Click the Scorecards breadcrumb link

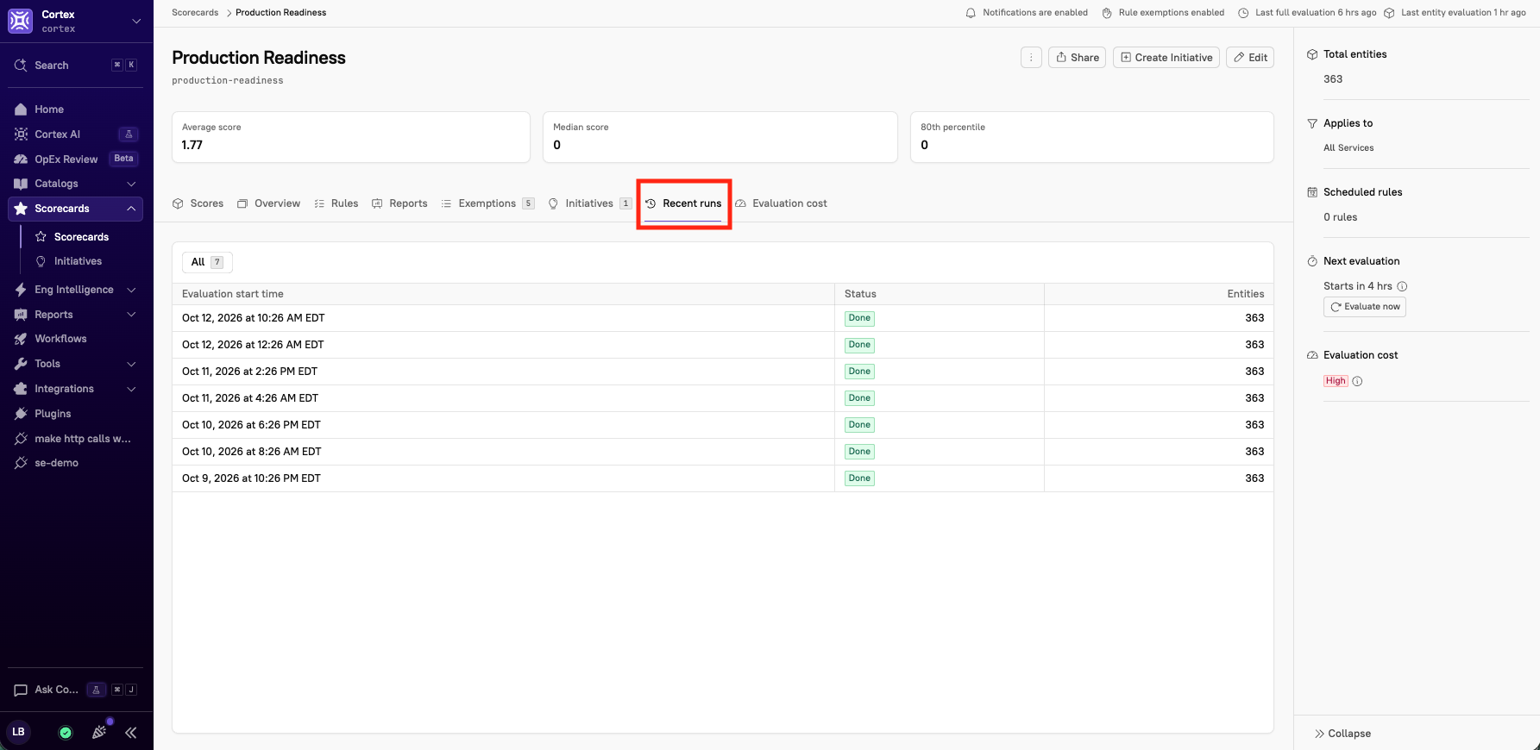click(195, 13)
